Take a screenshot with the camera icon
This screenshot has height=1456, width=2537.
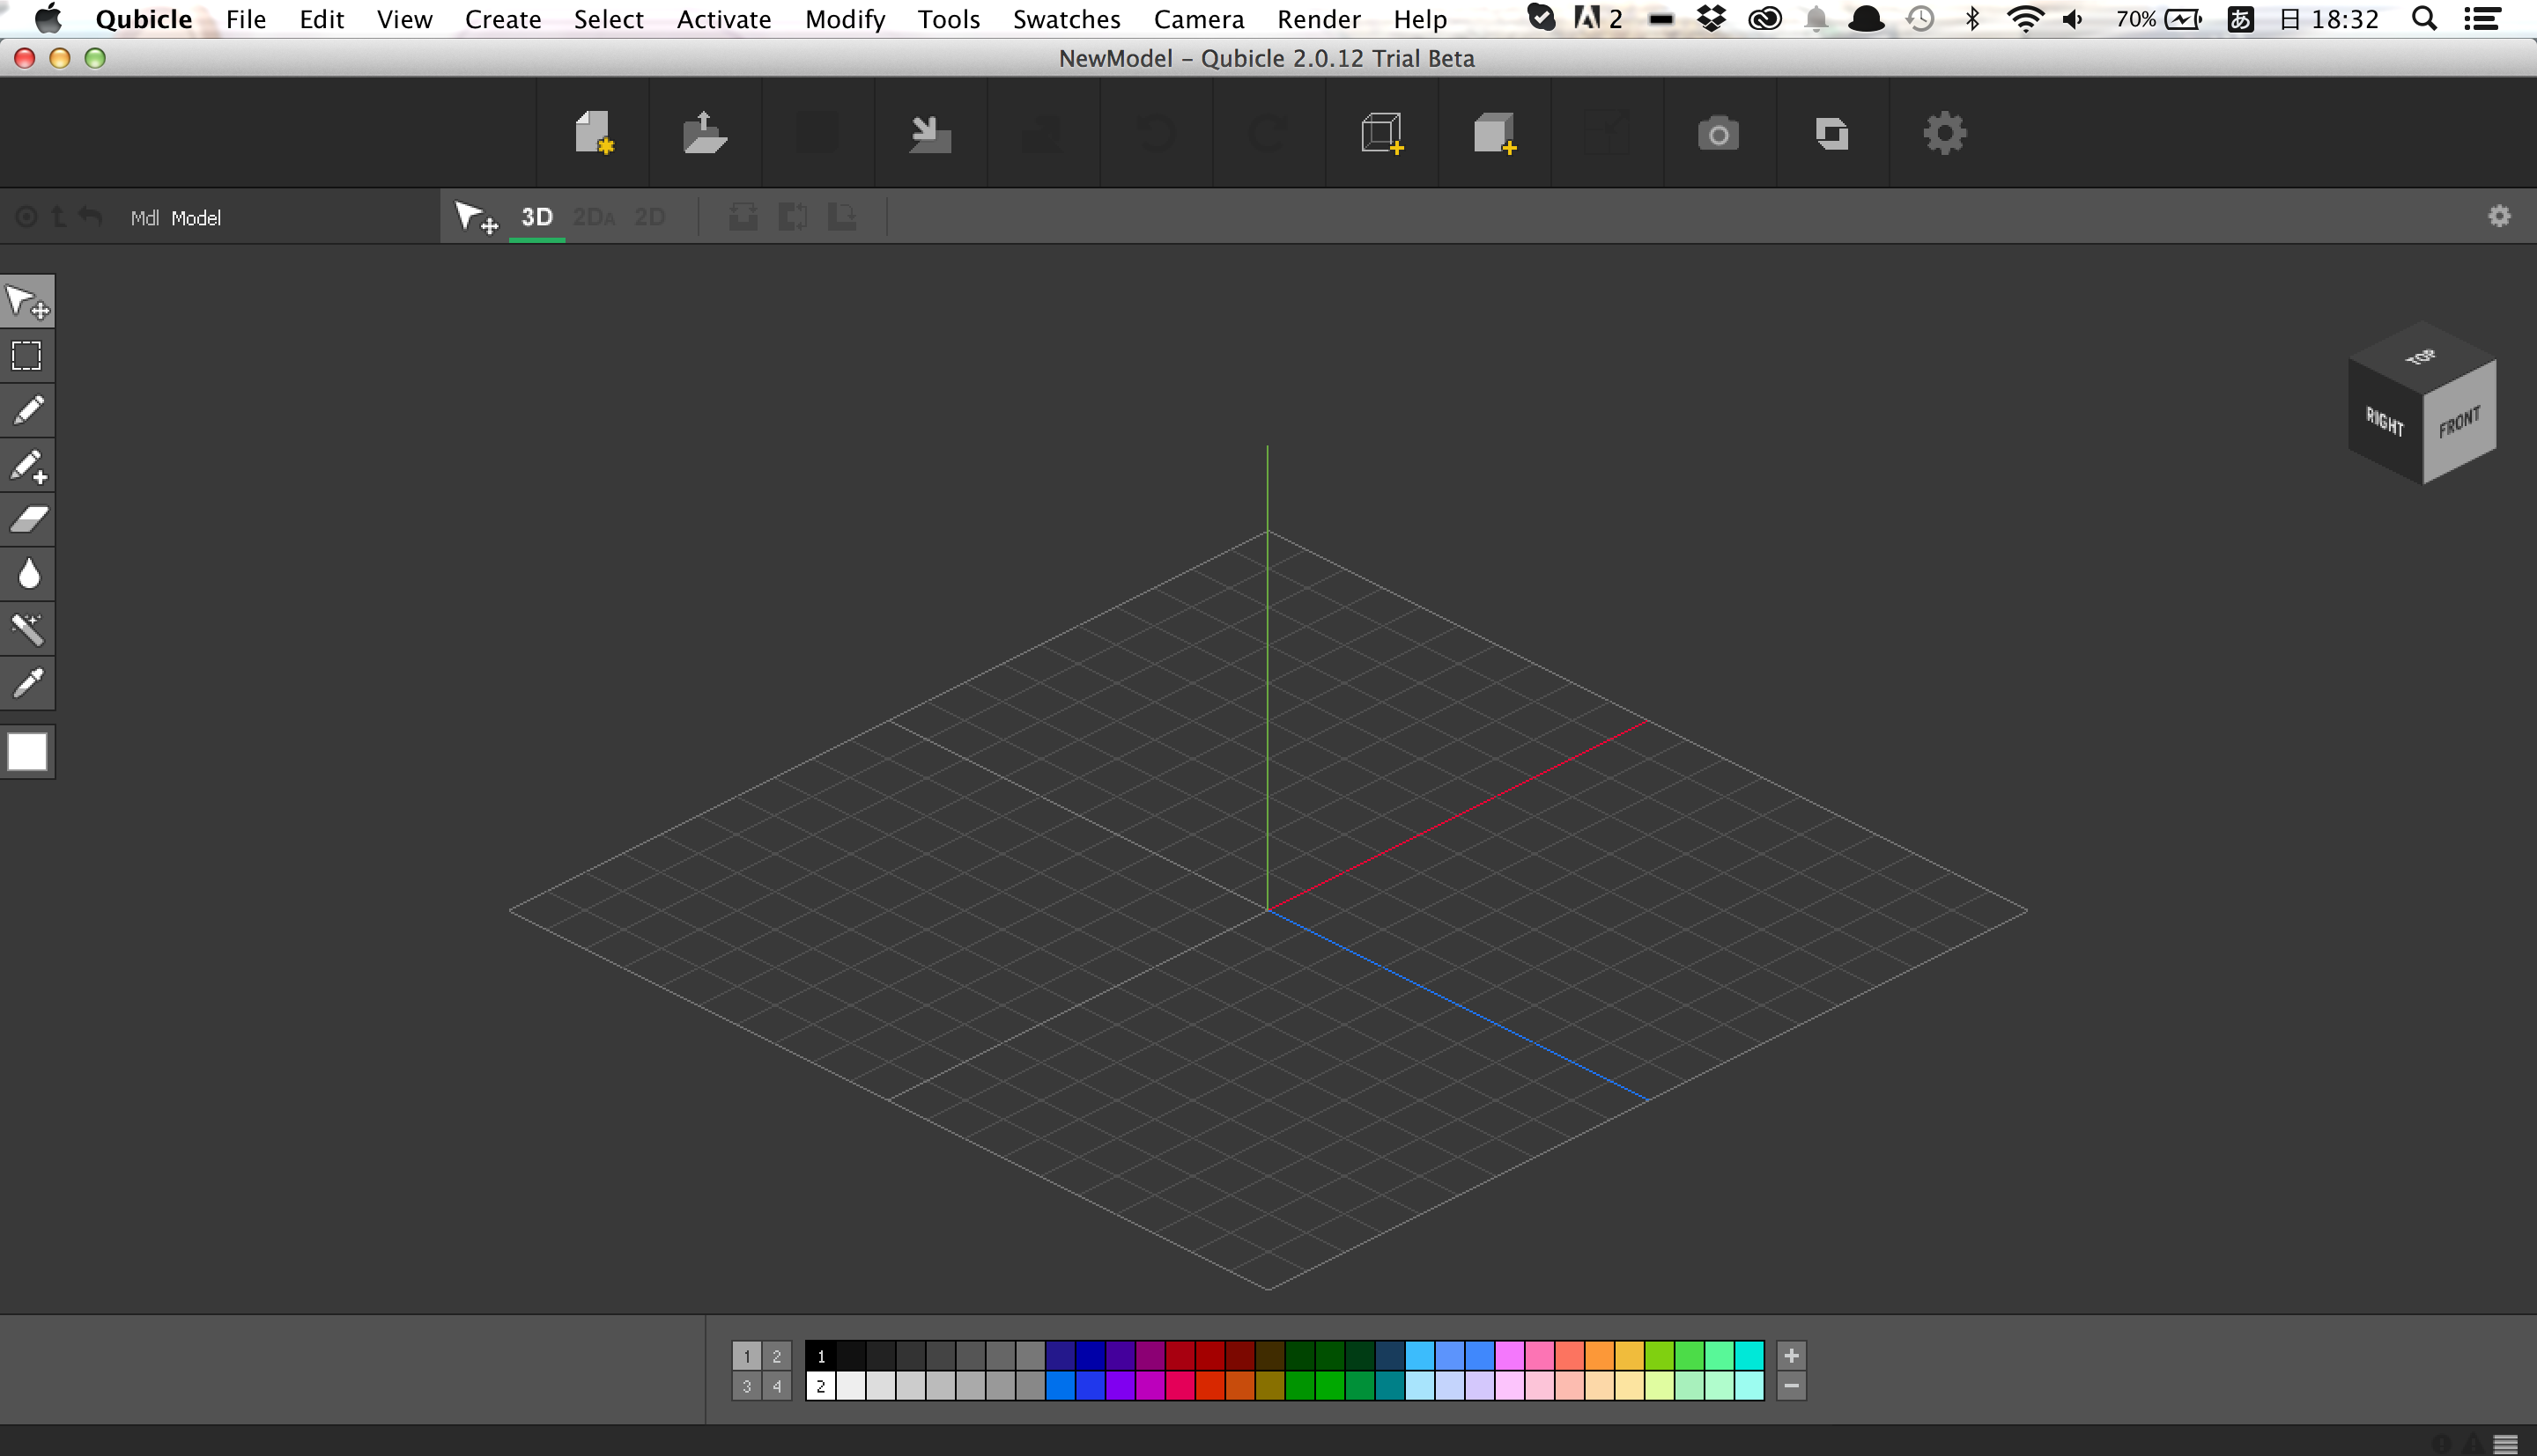(1719, 133)
